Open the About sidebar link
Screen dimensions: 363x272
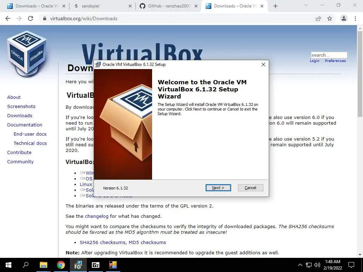pos(14,97)
